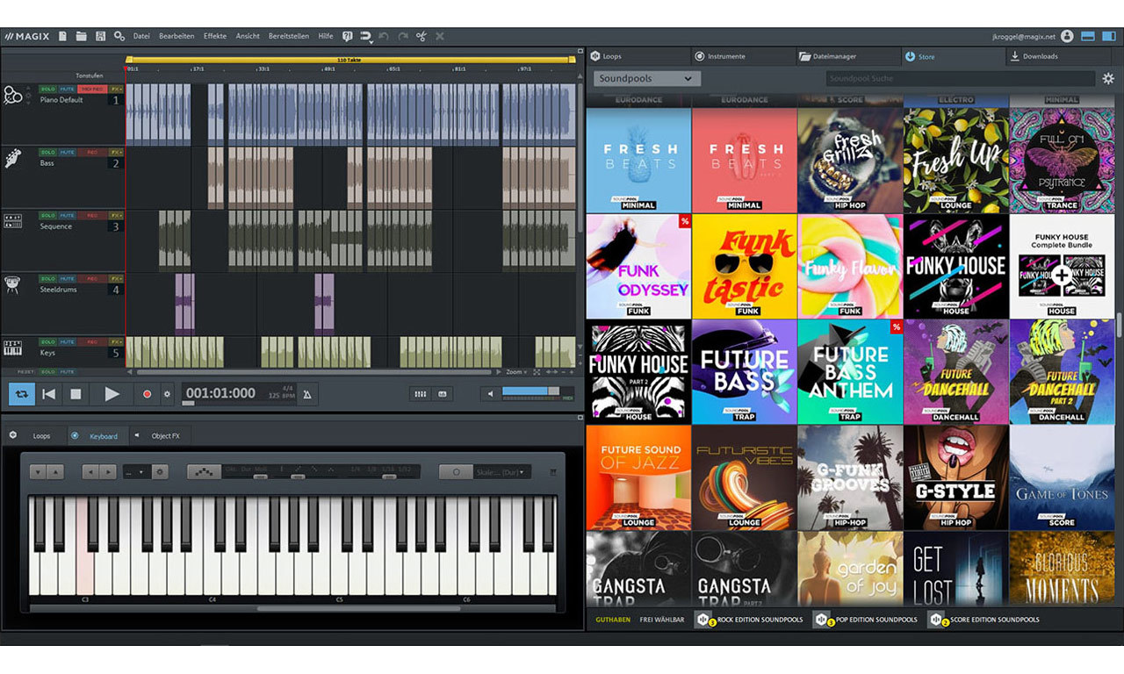Image resolution: width=1124 pixels, height=674 pixels.
Task: Open the Soundpools dropdown
Action: 647,78
